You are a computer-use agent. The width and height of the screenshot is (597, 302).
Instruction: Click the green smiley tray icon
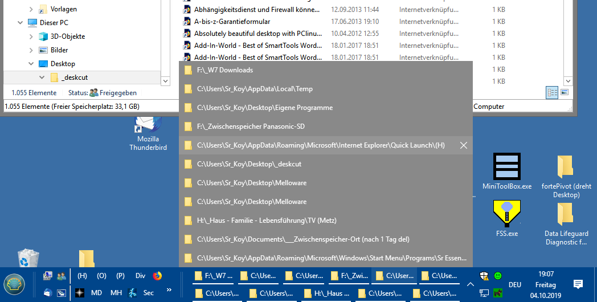[x=498, y=275]
